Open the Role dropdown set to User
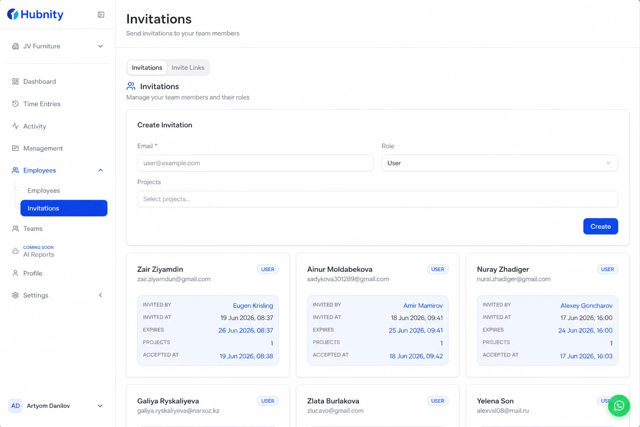The height and width of the screenshot is (427, 640). [x=500, y=163]
